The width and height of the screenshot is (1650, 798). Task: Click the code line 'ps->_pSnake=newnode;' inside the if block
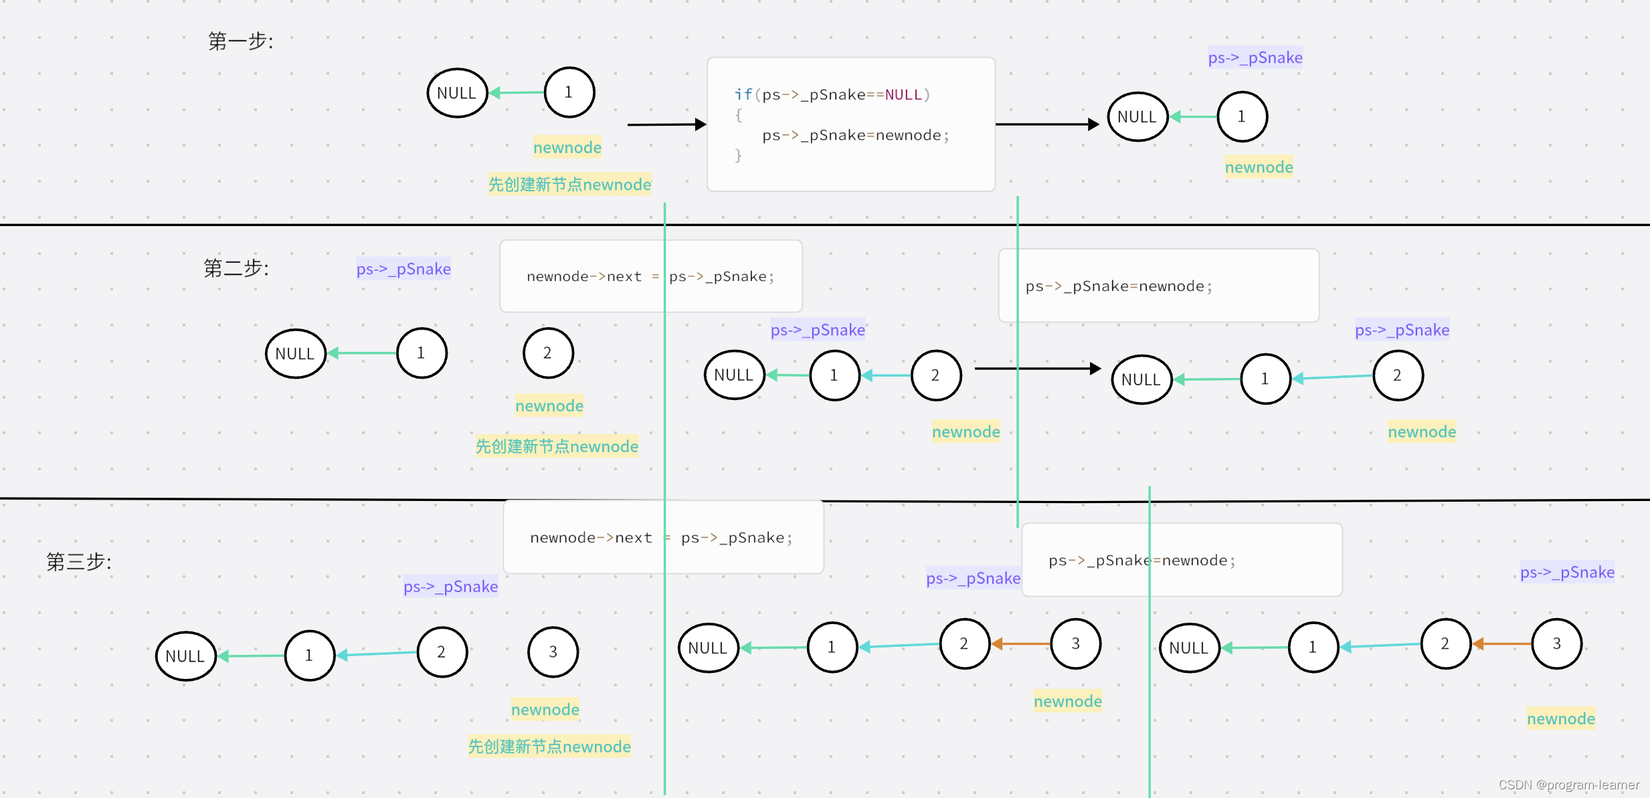tap(856, 135)
